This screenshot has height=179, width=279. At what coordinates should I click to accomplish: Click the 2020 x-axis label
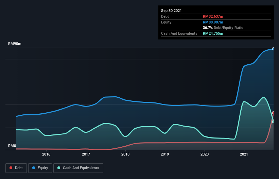[x=205, y=154]
